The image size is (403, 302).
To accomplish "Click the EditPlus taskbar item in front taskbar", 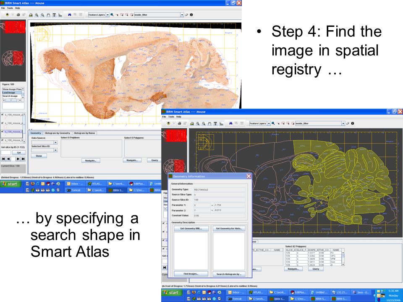I will (x=298, y=292).
